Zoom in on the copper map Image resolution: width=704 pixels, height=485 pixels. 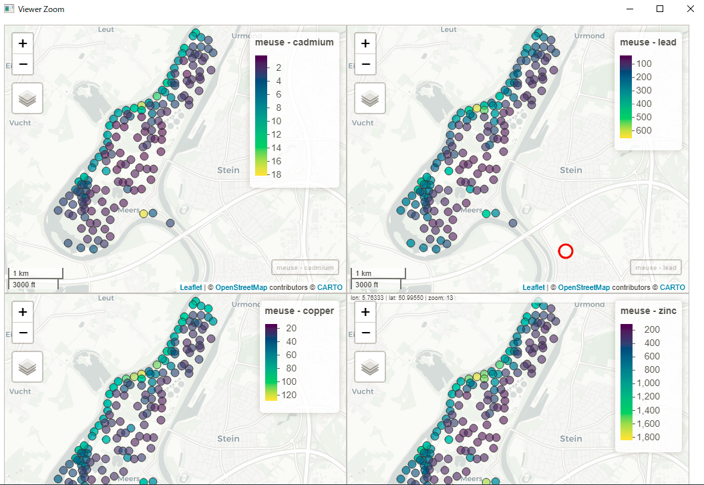tap(23, 312)
